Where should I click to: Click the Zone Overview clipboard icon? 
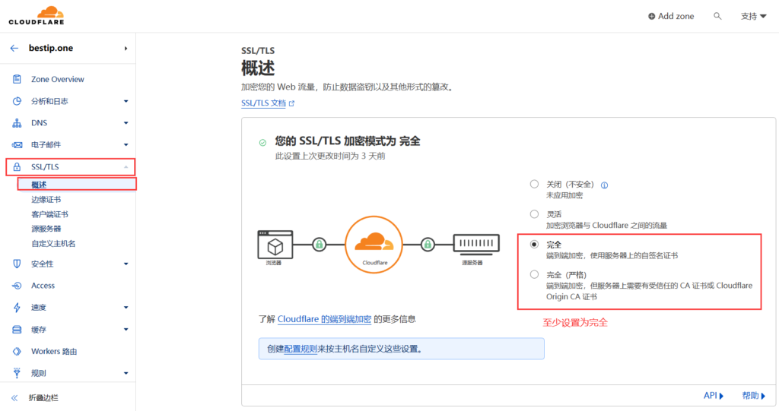(17, 79)
